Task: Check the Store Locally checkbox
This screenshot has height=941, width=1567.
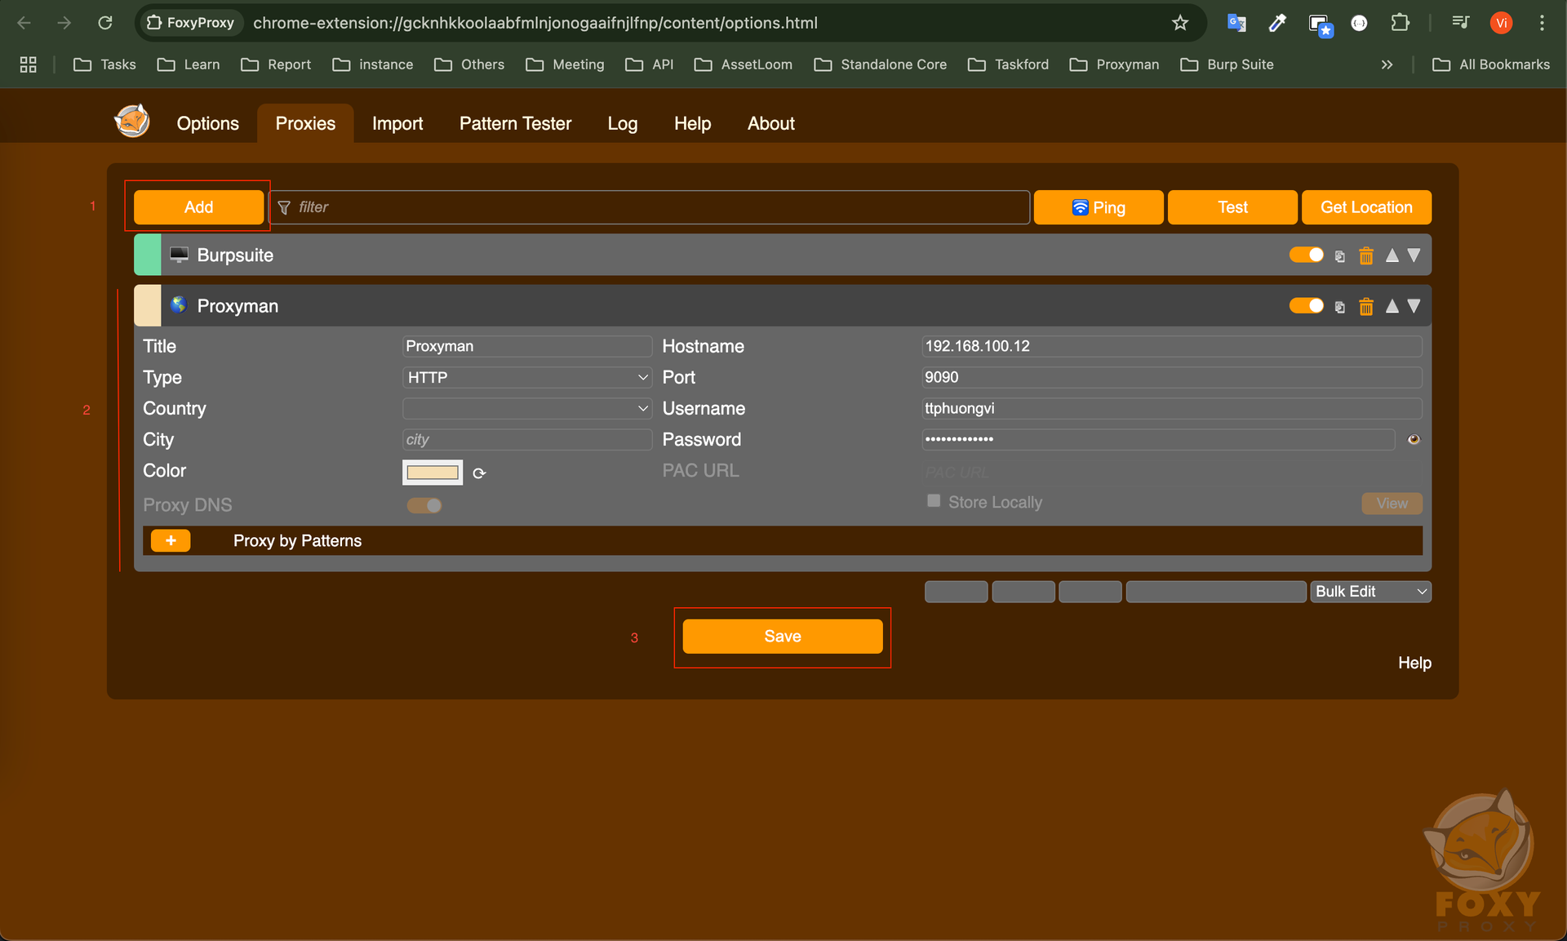Action: pyautogui.click(x=934, y=501)
